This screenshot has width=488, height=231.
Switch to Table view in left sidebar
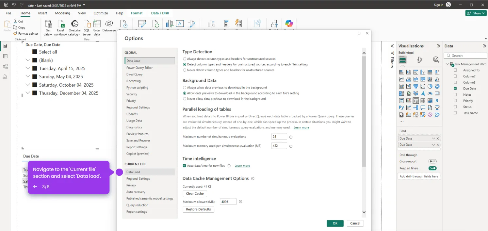tap(5, 56)
